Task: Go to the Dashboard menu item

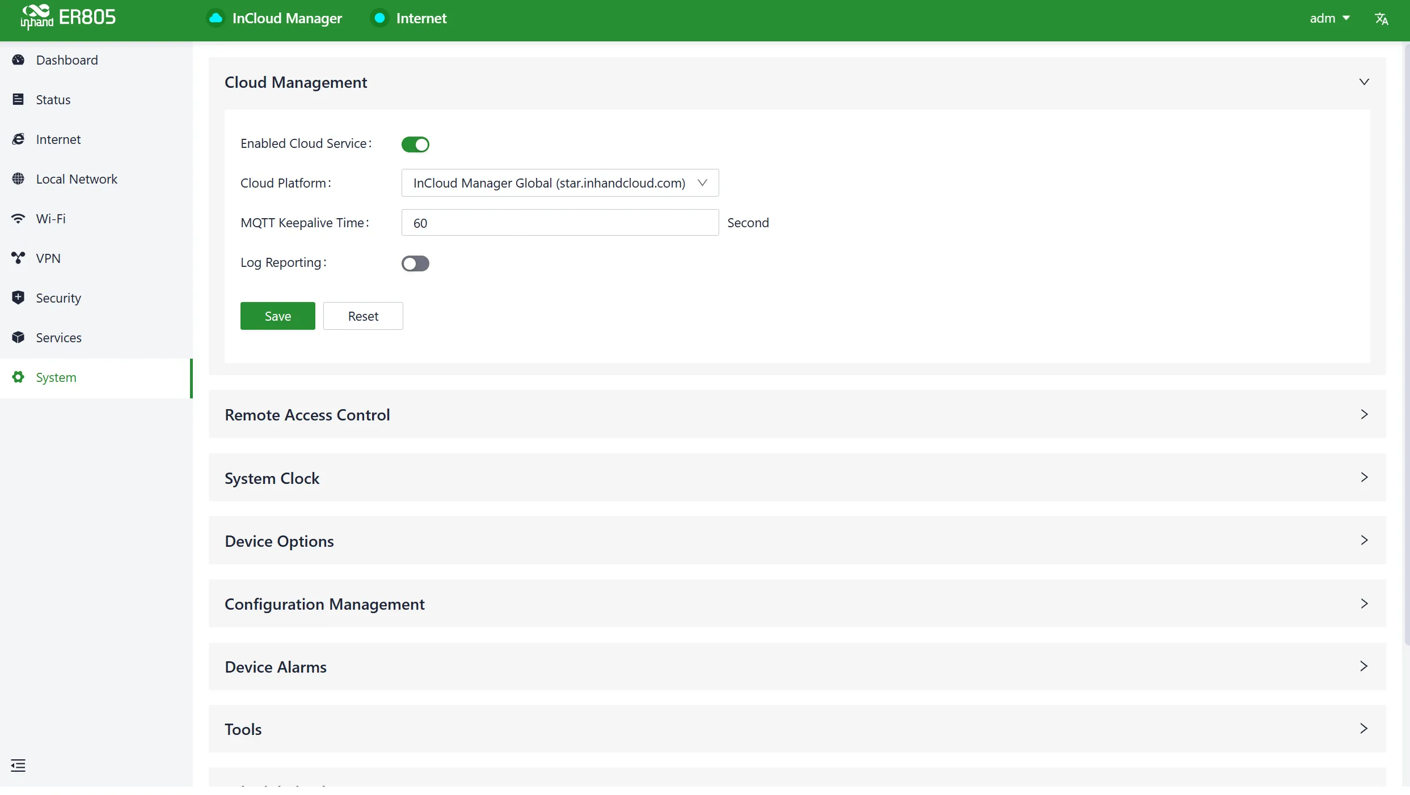Action: 96,60
